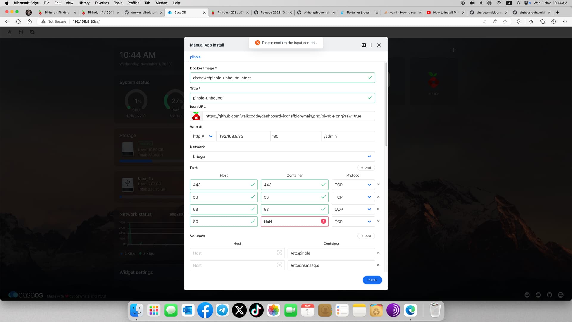Click the Pi-hole icon preview thumbnail
Image resolution: width=572 pixels, height=322 pixels.
(x=196, y=116)
